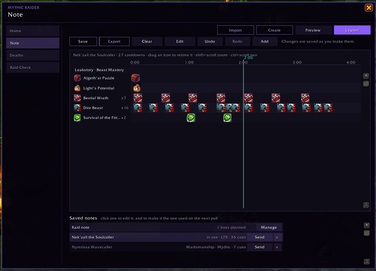Click the timeline panel scrollbar thumb
The image size is (376, 271).
pyautogui.click(x=366, y=84)
